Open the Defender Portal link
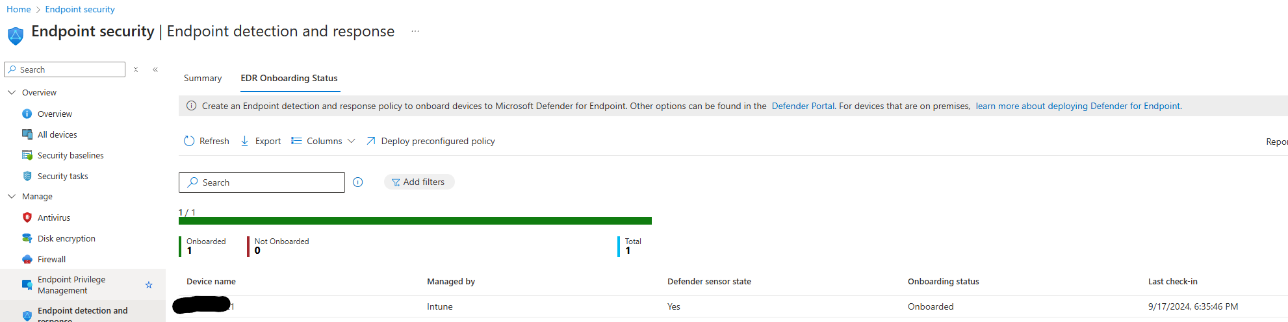The image size is (1288, 322). (x=803, y=106)
